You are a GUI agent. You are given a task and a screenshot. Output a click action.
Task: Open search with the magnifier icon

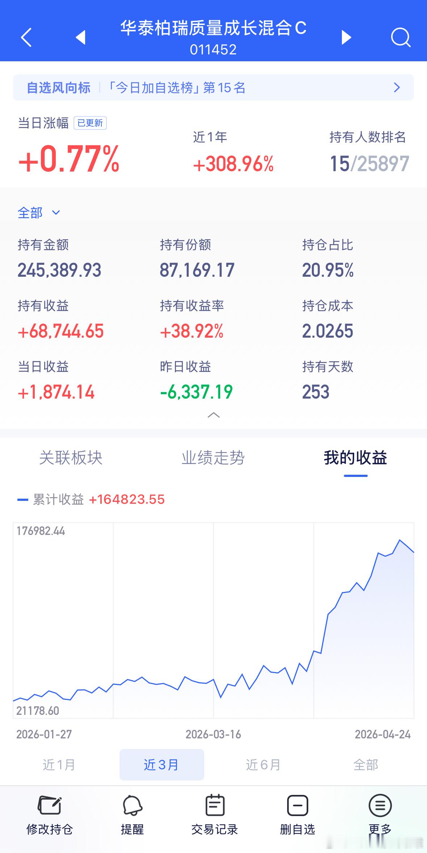click(401, 37)
